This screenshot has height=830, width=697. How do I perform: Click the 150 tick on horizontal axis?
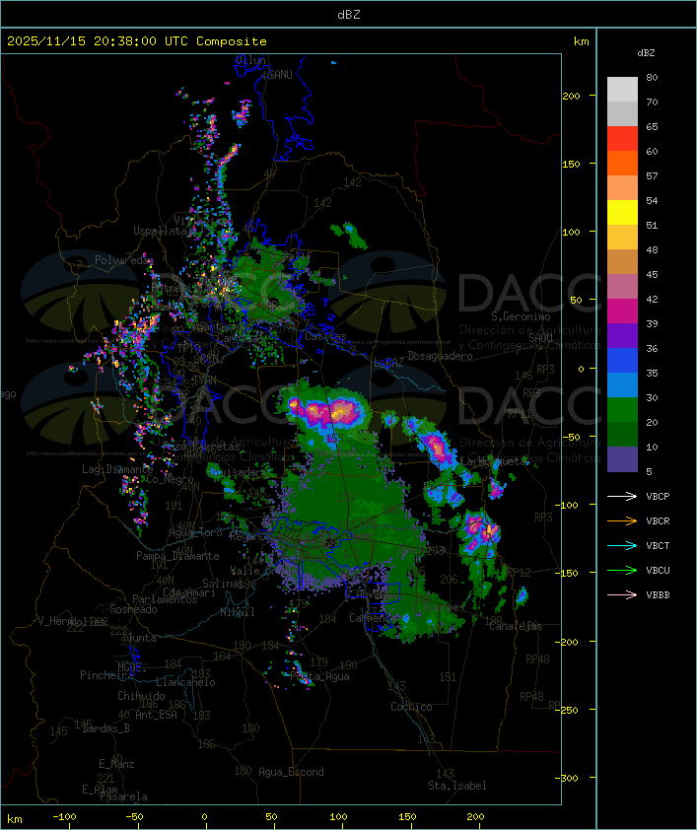(407, 817)
